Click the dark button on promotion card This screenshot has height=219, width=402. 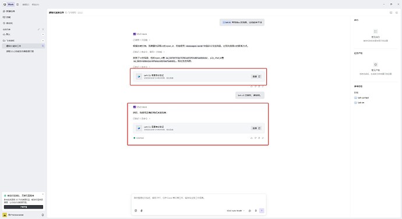coord(23,207)
